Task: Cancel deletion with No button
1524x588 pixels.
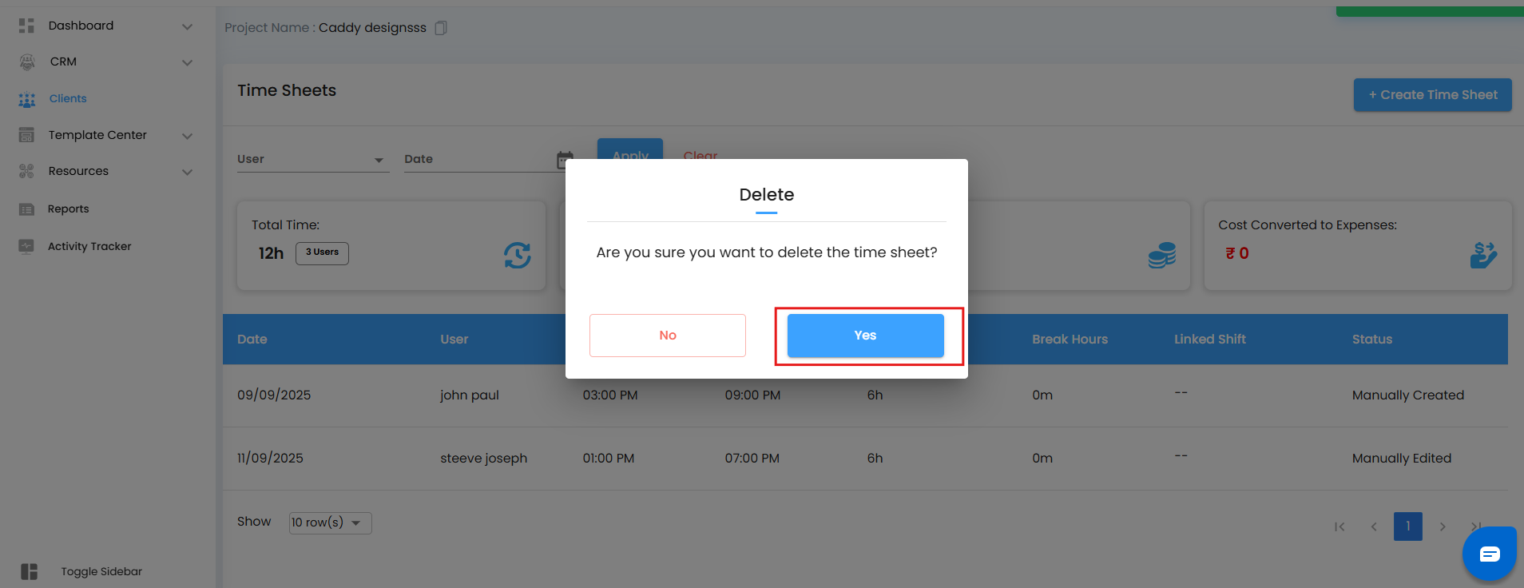Action: pyautogui.click(x=667, y=336)
